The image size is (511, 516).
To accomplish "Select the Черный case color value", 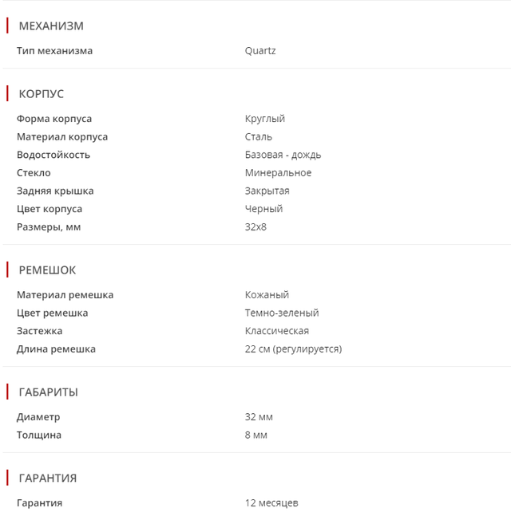I will point(263,209).
